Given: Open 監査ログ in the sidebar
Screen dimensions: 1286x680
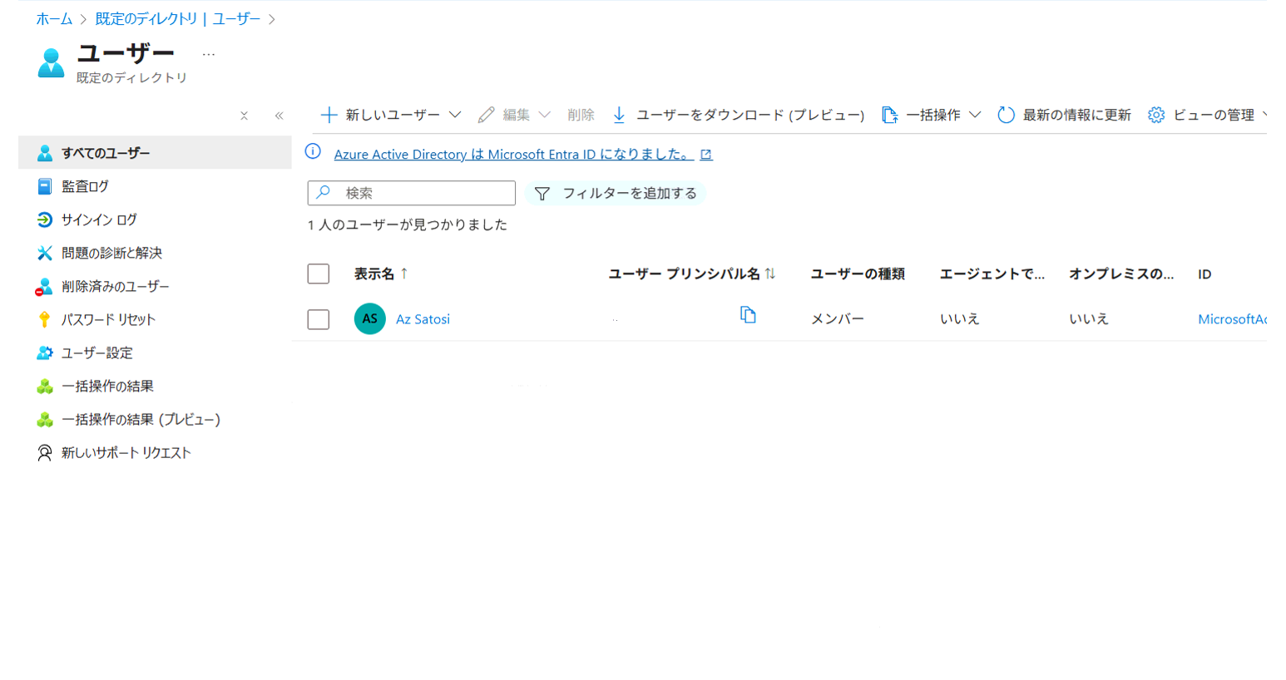Looking at the screenshot, I should [85, 186].
